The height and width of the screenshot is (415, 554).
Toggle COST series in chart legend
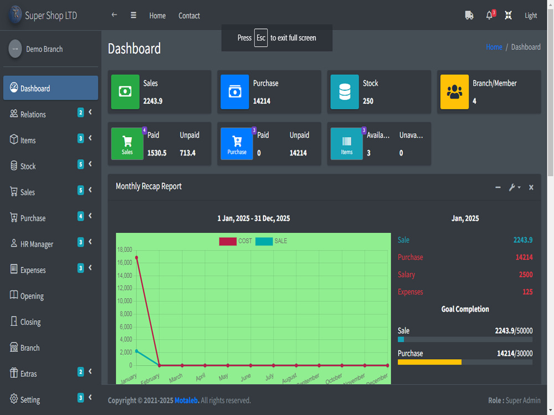click(235, 241)
